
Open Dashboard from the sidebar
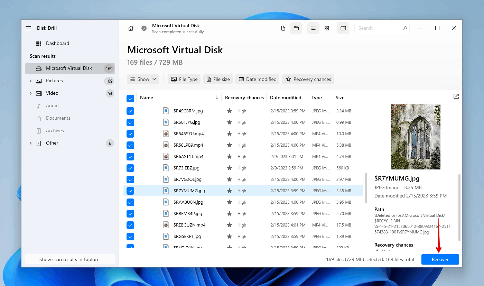coord(57,44)
